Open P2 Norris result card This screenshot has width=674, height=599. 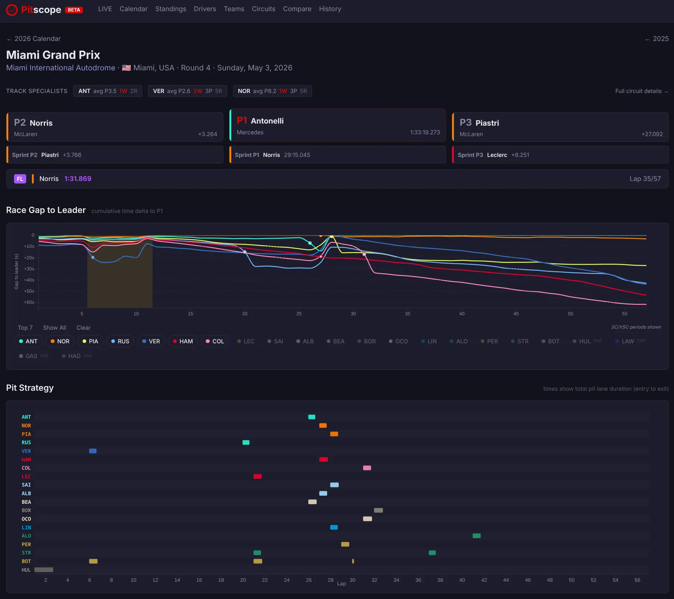115,127
